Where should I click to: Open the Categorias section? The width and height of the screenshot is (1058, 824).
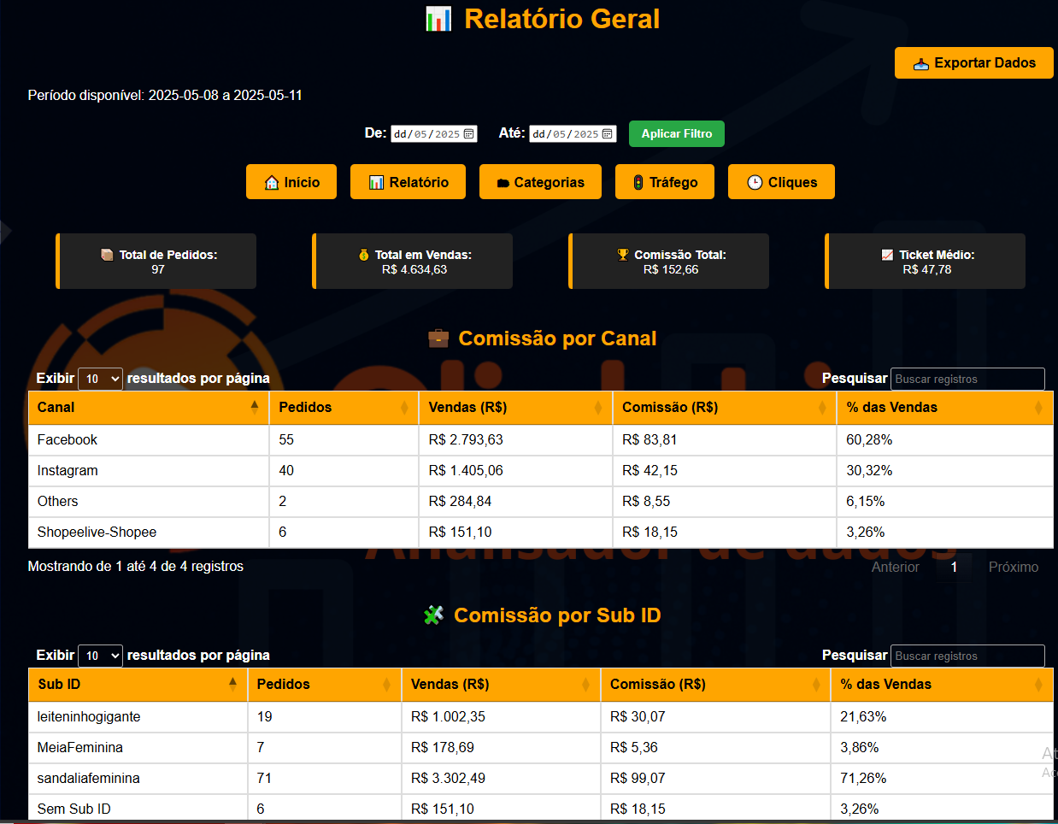pos(540,182)
